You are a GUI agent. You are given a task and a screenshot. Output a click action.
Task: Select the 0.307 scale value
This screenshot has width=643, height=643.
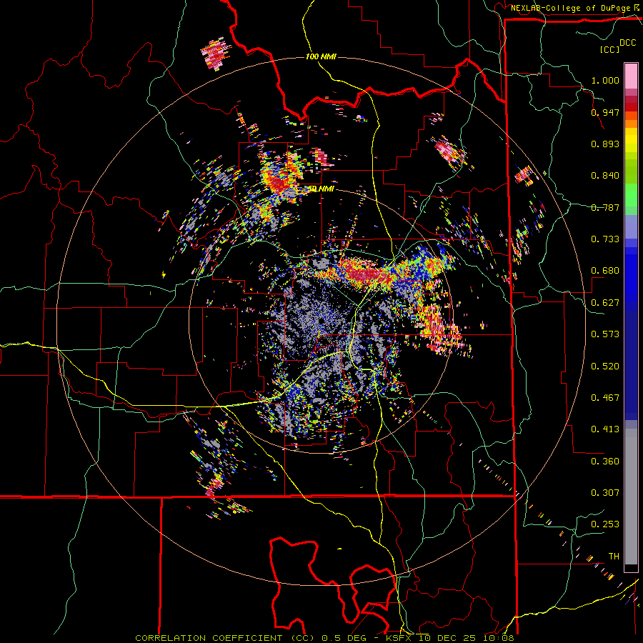tap(605, 493)
